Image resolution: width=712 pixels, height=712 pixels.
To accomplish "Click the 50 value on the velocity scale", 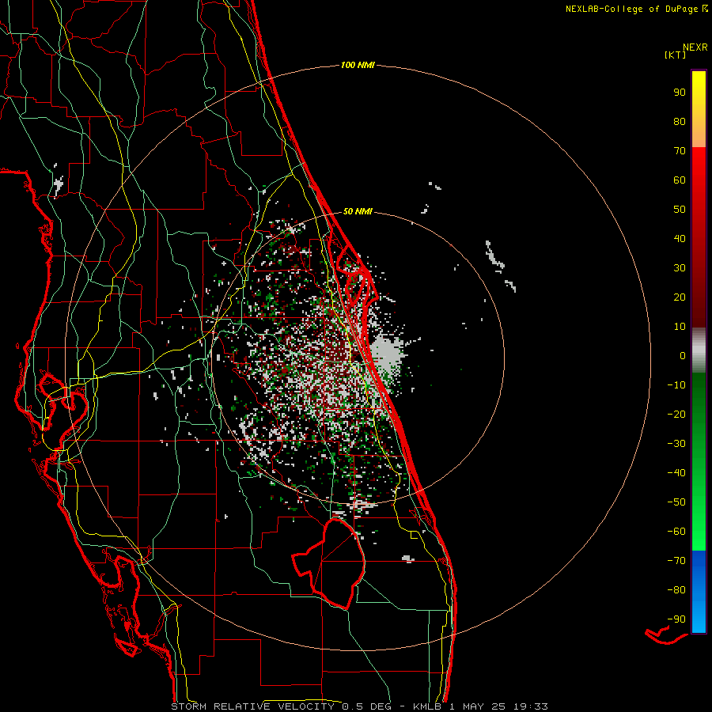I will (680, 210).
